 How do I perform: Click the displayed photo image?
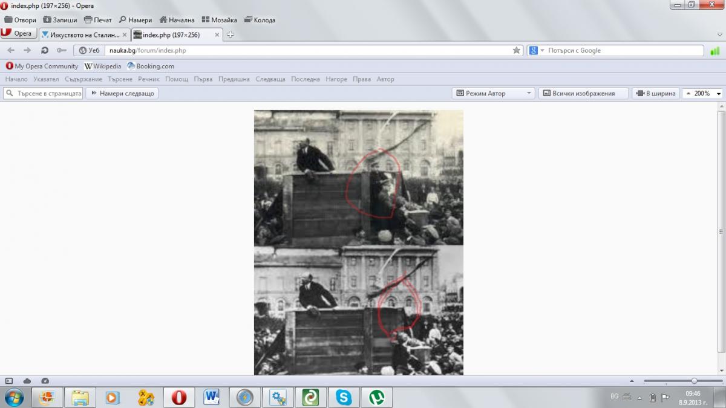[x=358, y=242]
